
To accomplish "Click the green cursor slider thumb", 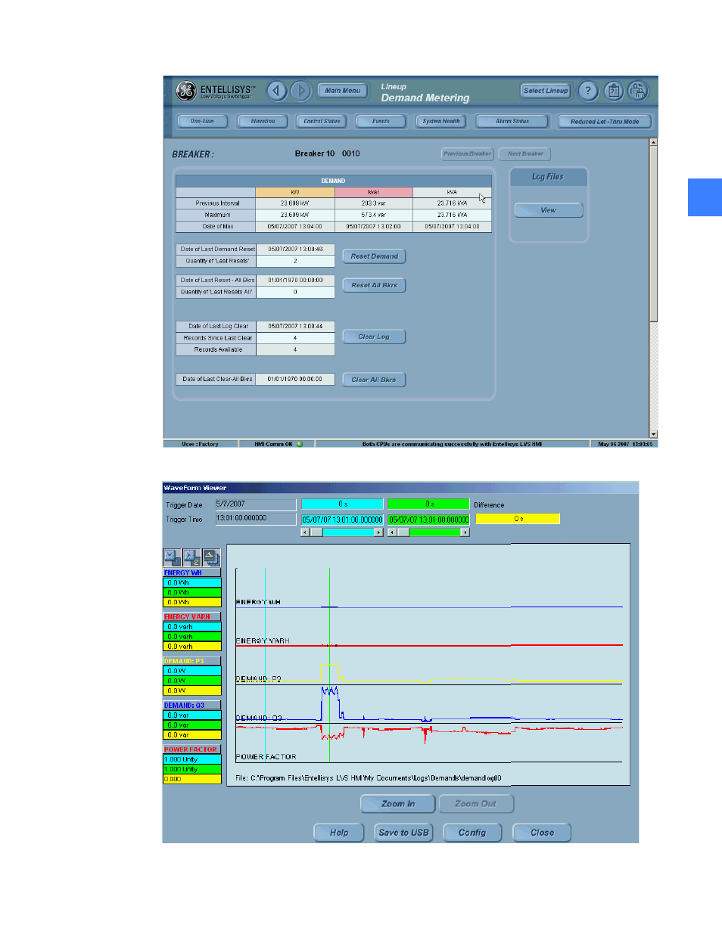I will tap(403, 532).
